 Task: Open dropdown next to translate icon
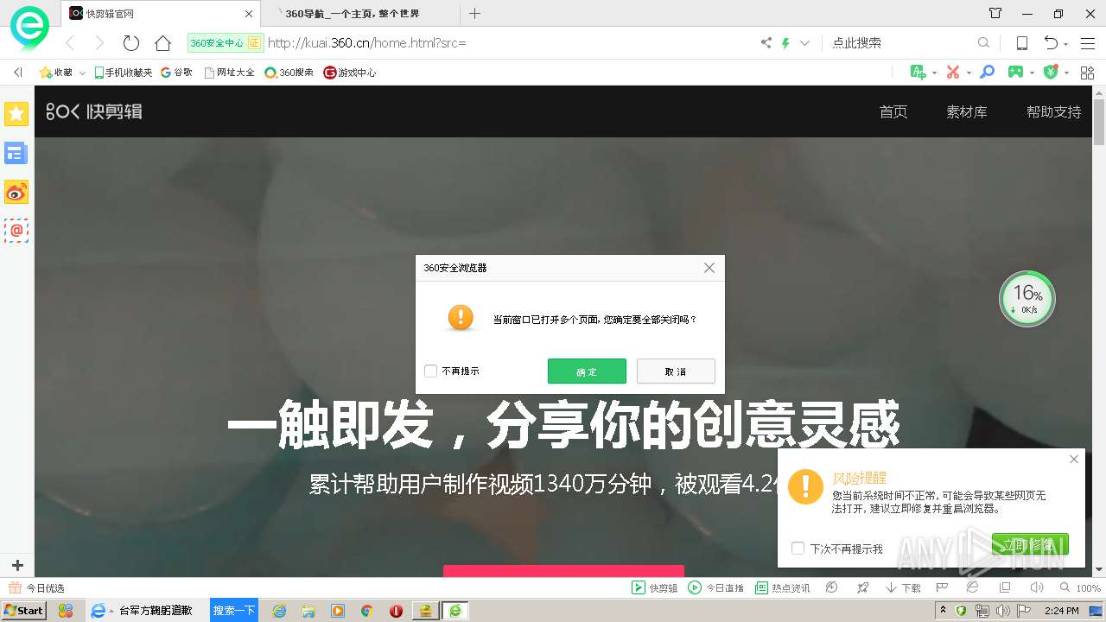click(934, 73)
